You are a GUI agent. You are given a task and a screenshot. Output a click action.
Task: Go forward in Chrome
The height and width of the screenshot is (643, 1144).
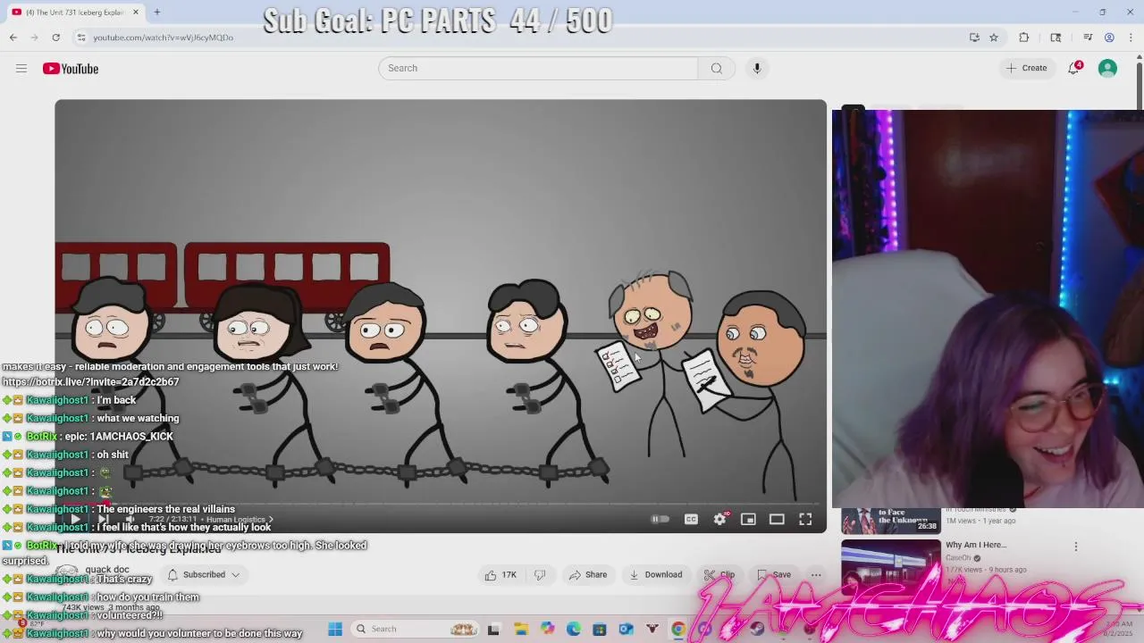point(35,38)
